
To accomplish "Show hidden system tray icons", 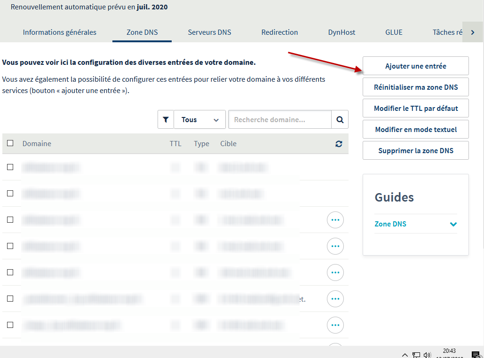I will (x=405, y=355).
